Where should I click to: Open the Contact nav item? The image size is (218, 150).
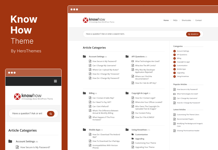click(198, 20)
